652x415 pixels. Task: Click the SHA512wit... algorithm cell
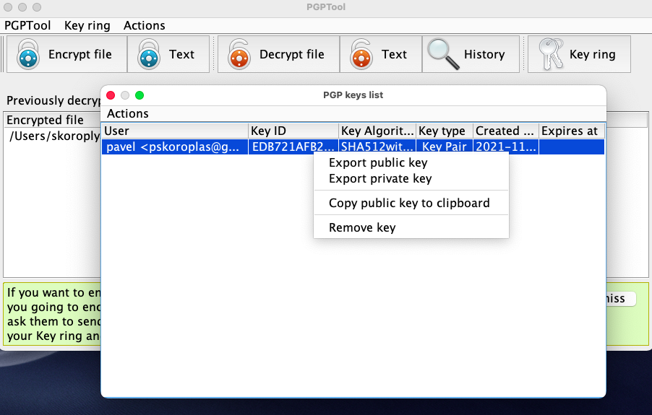377,147
